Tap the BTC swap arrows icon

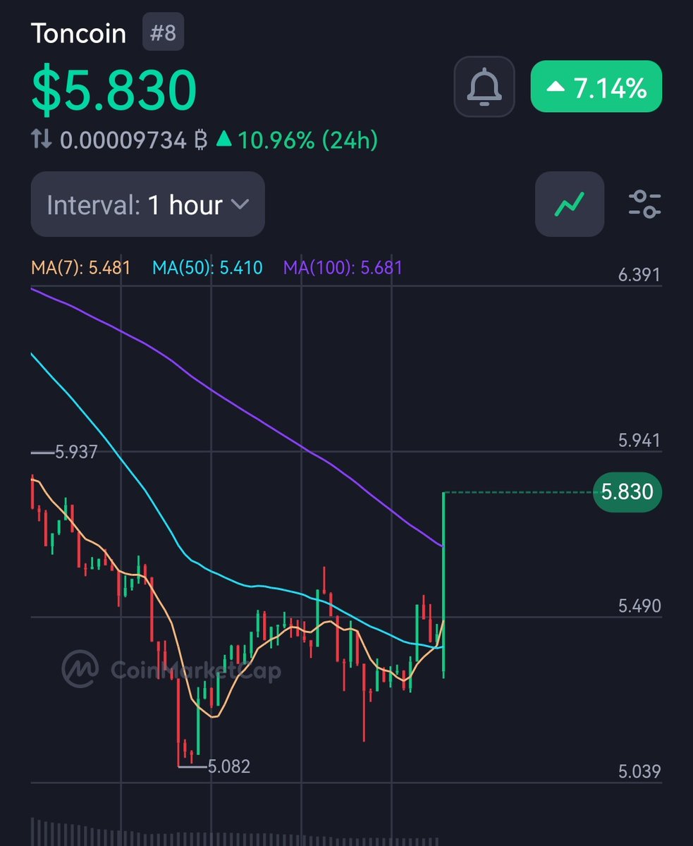(42, 140)
